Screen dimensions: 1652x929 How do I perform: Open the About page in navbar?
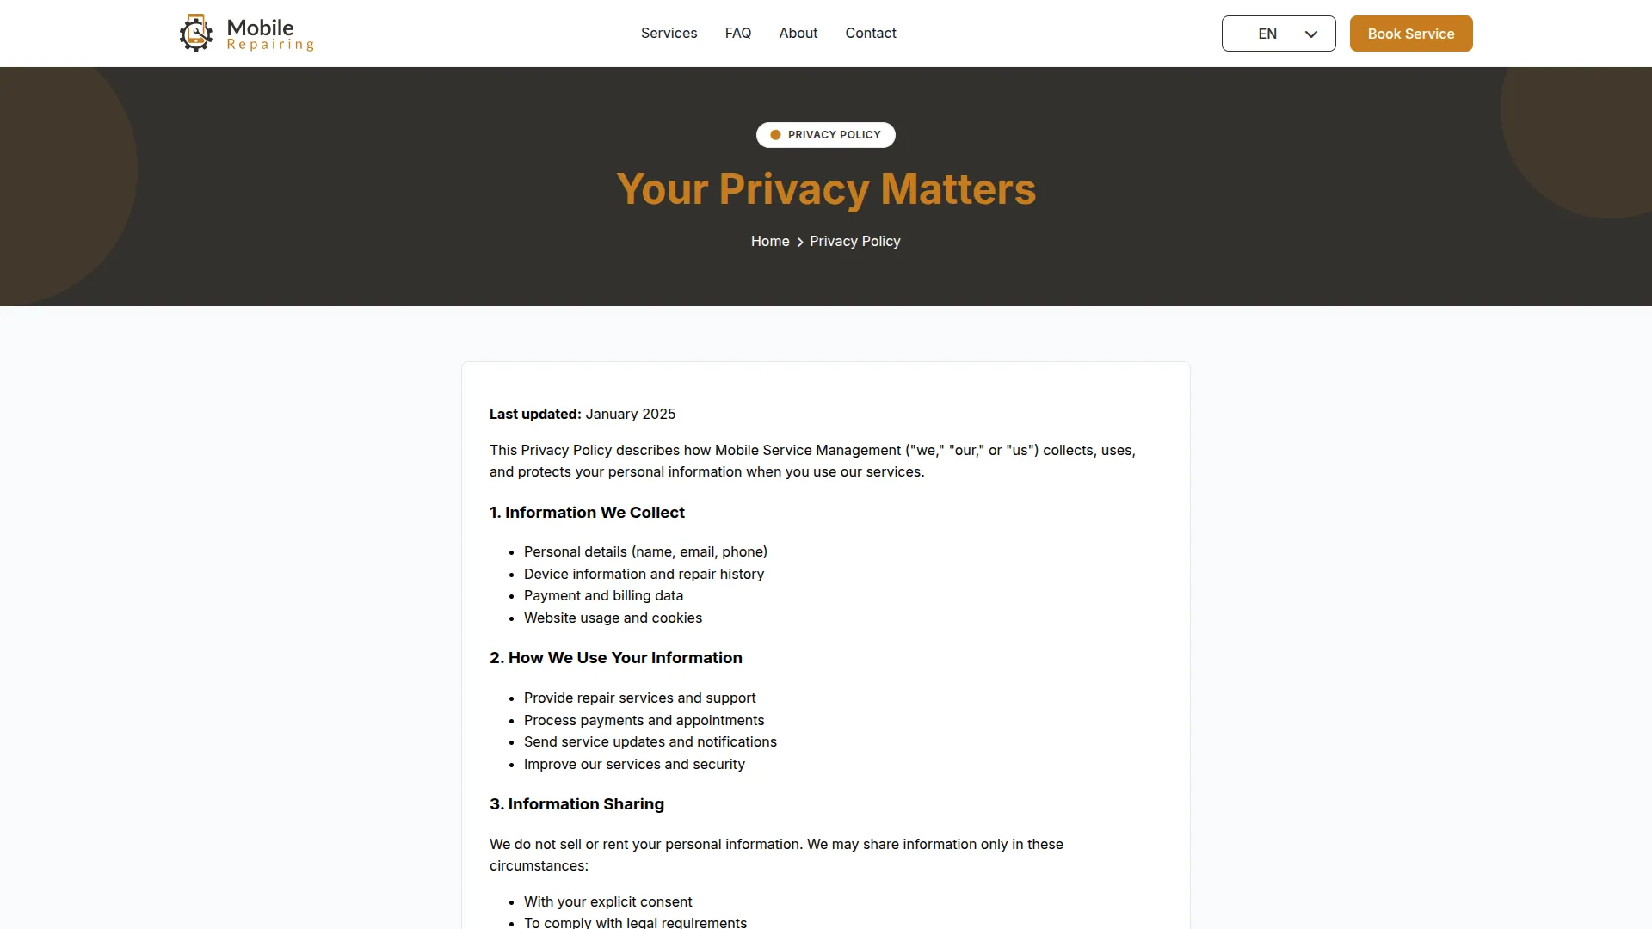pos(798,34)
